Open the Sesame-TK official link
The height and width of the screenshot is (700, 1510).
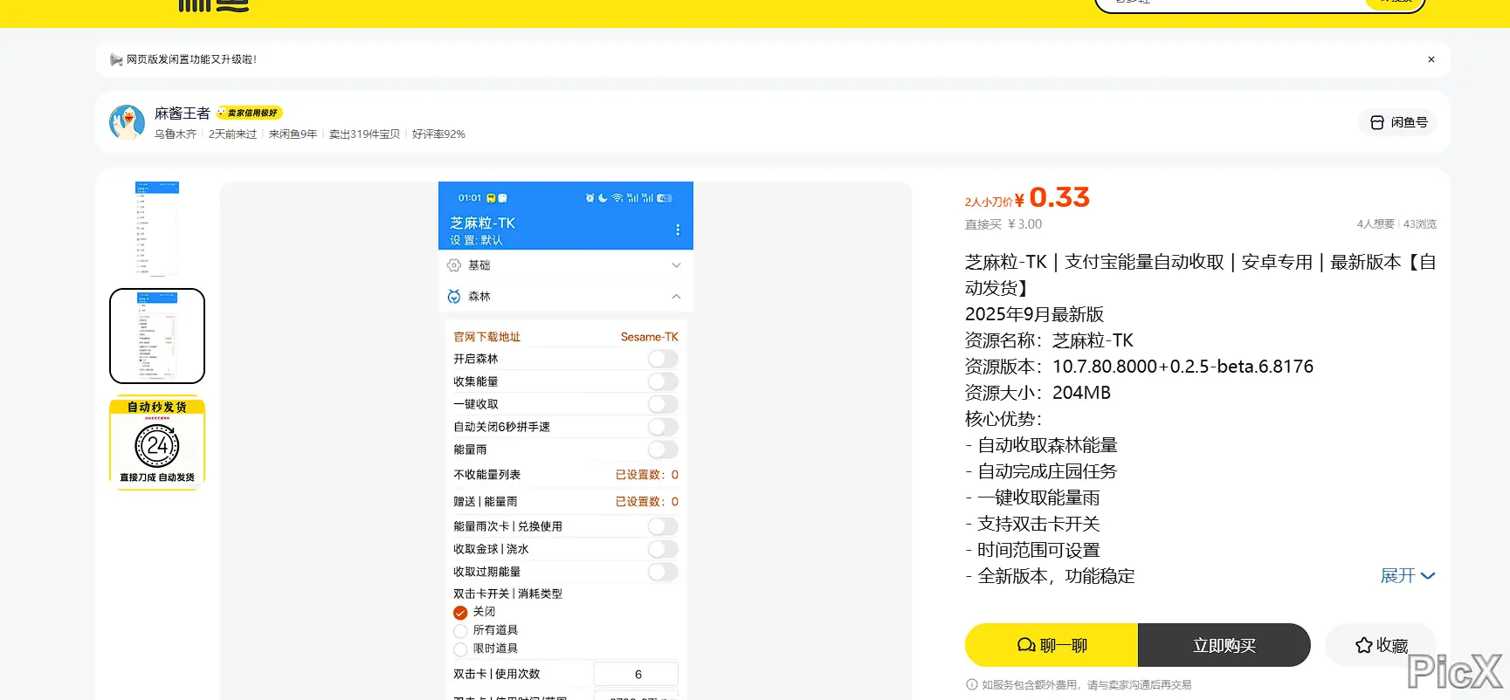[649, 337]
